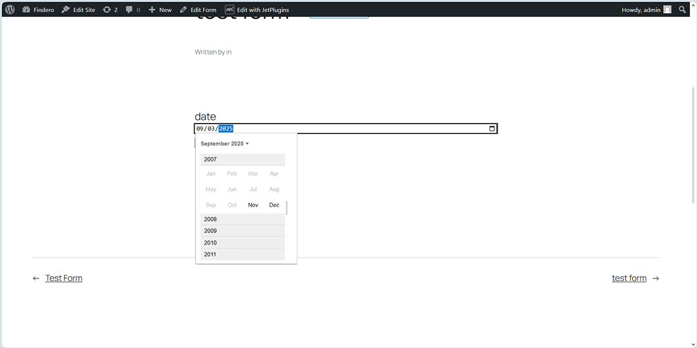This screenshot has height=348, width=697.
Task: Open the Howdy, admin account menu
Action: [646, 9]
